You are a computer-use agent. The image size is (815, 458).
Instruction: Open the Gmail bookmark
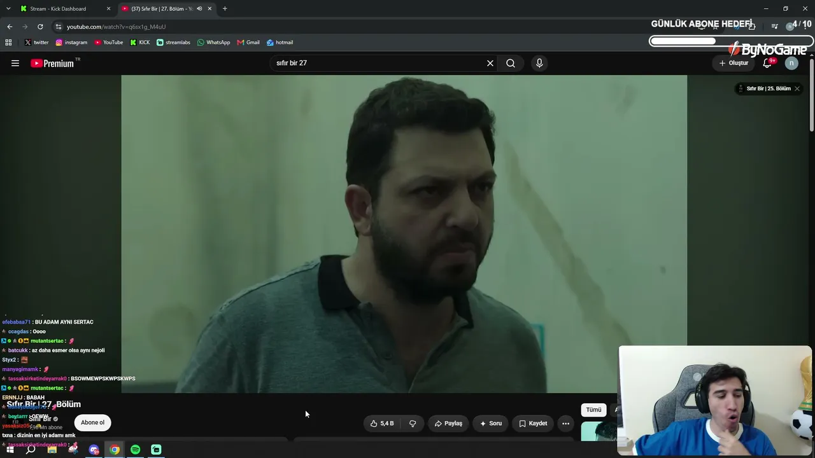point(248,43)
